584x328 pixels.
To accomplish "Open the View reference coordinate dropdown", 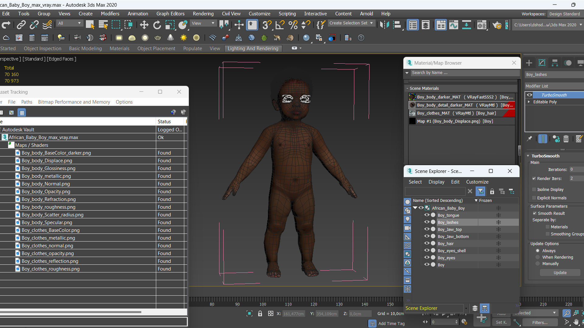I will click(x=203, y=23).
